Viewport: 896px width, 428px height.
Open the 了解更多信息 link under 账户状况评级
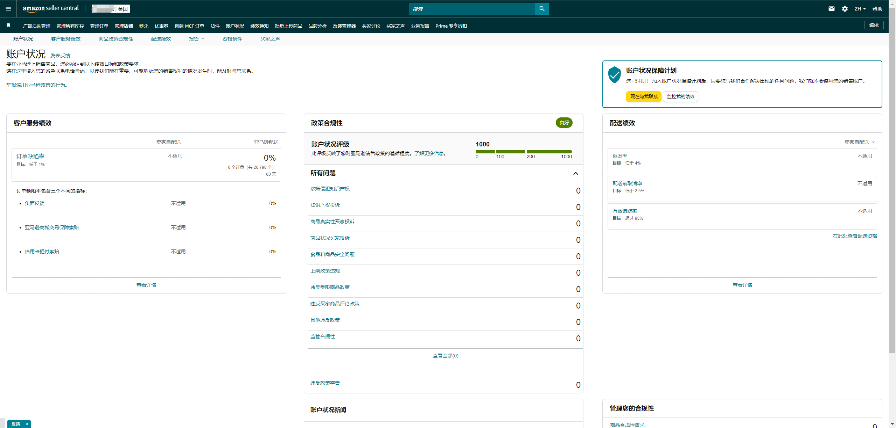click(429, 153)
